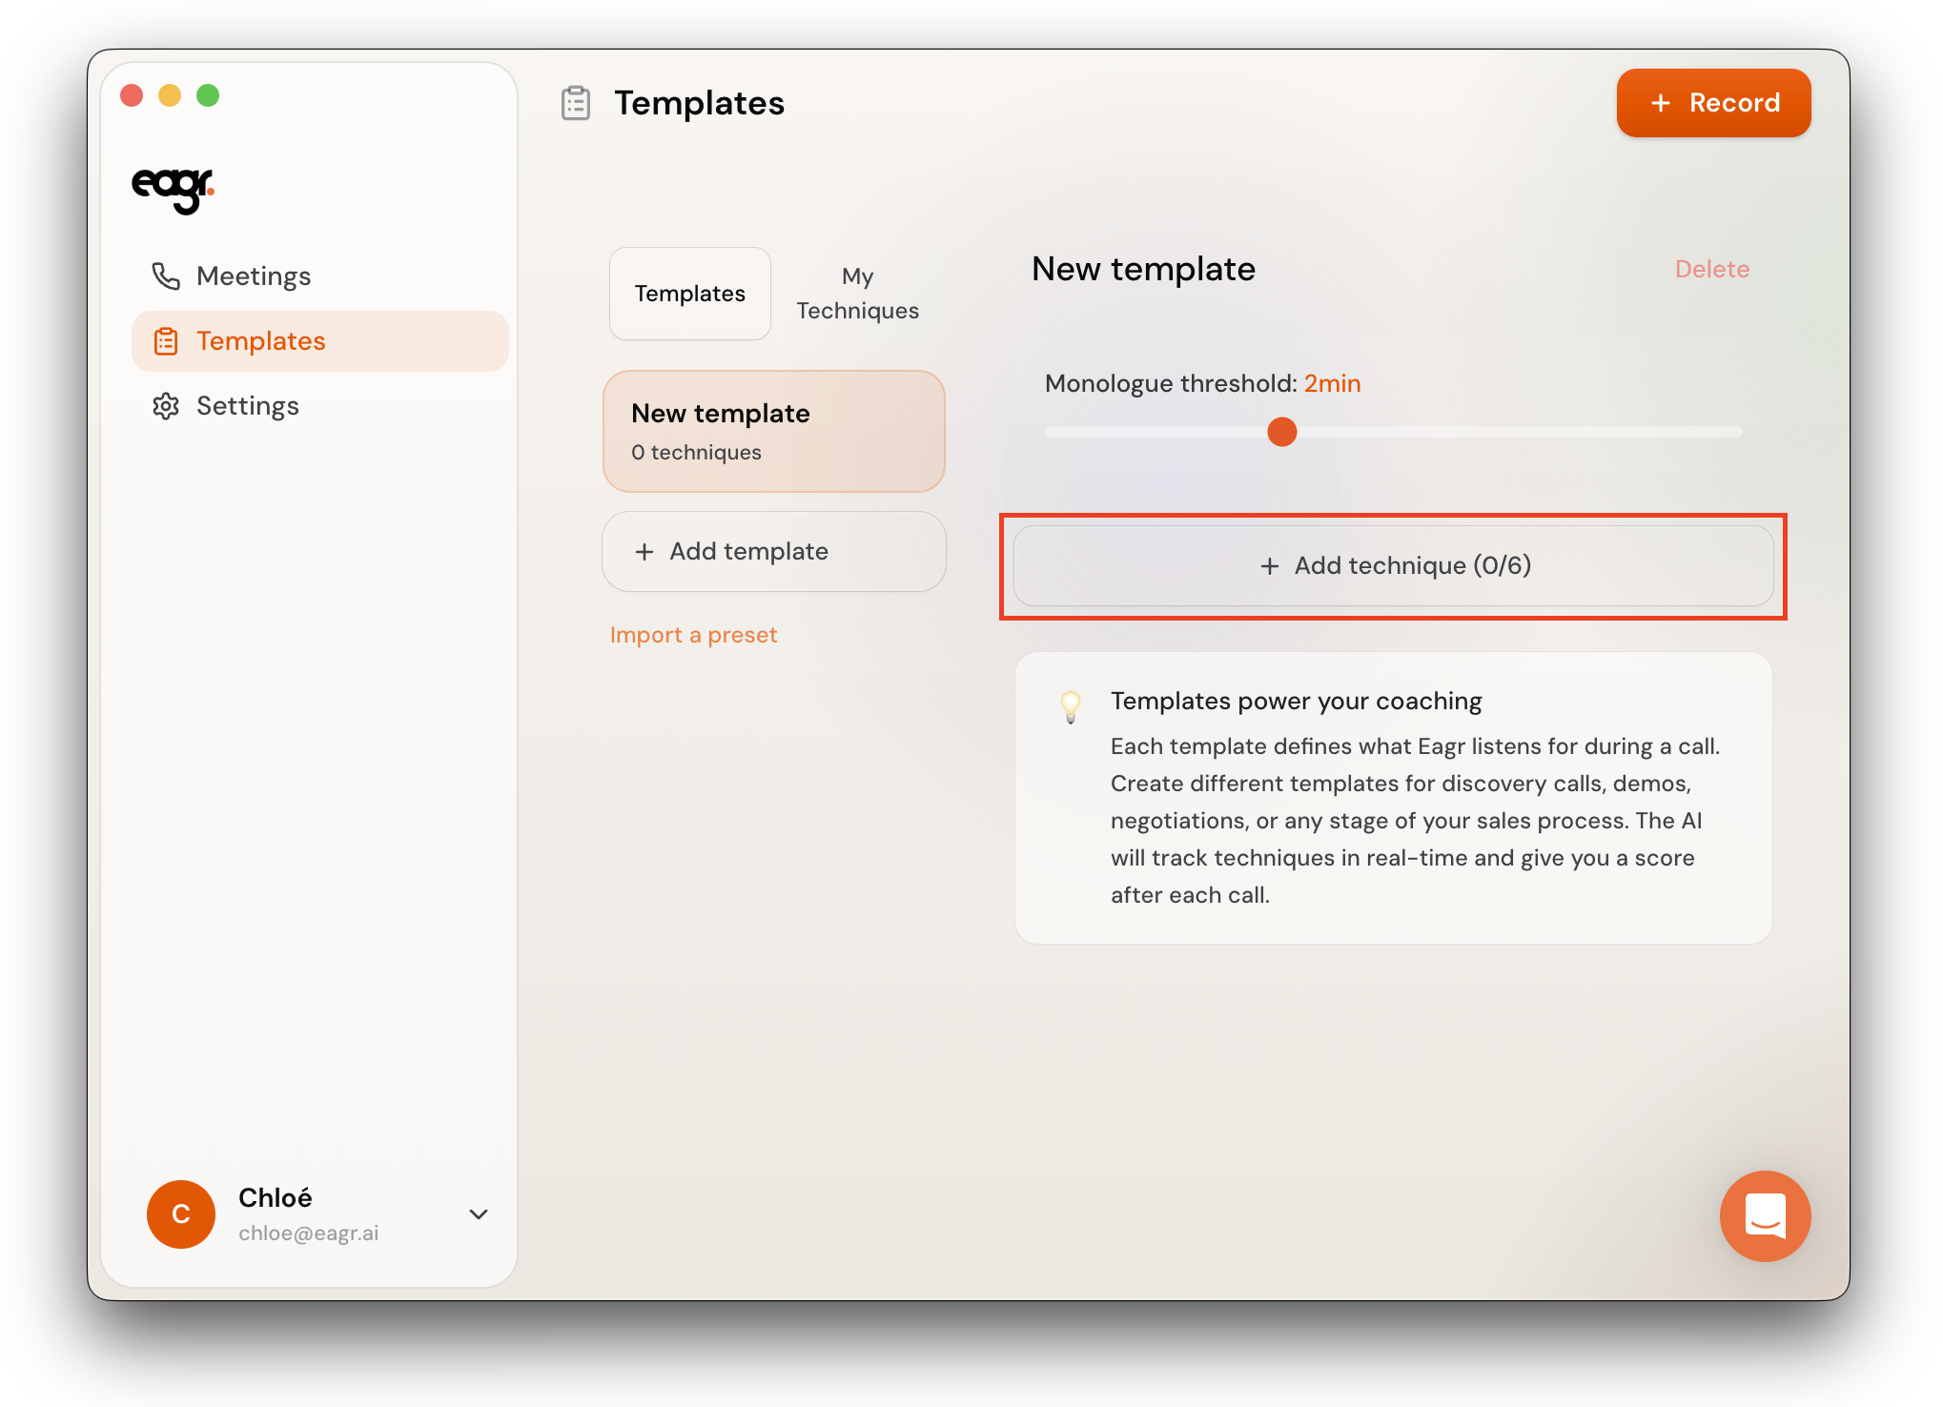
Task: Delete the New template
Action: pos(1711,270)
